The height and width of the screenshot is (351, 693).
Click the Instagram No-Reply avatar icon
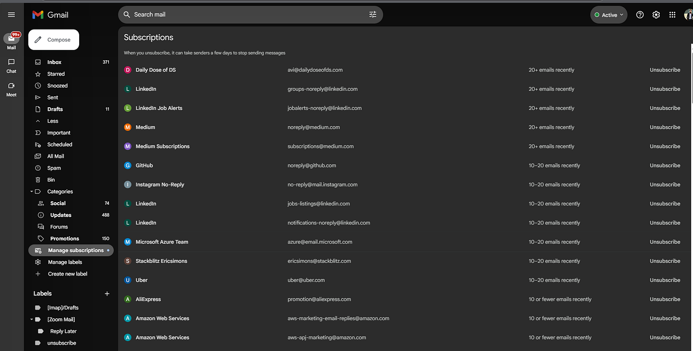(128, 185)
